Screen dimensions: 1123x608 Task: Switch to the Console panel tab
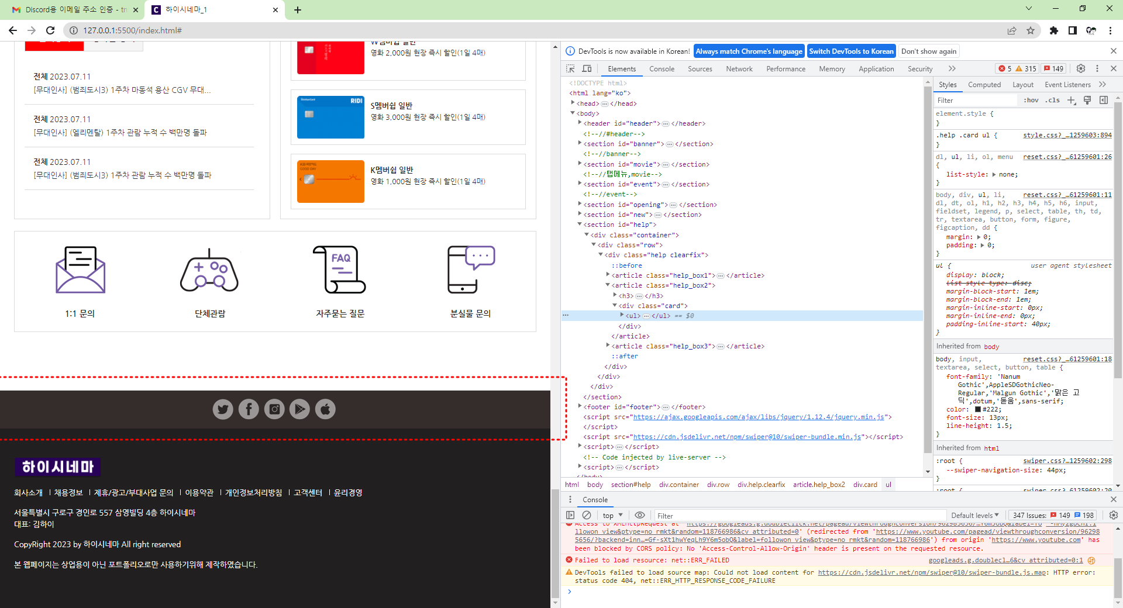(662, 68)
